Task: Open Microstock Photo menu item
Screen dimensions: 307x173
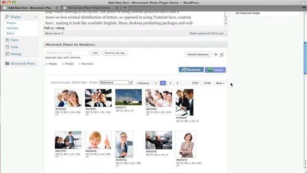Action: [23, 63]
